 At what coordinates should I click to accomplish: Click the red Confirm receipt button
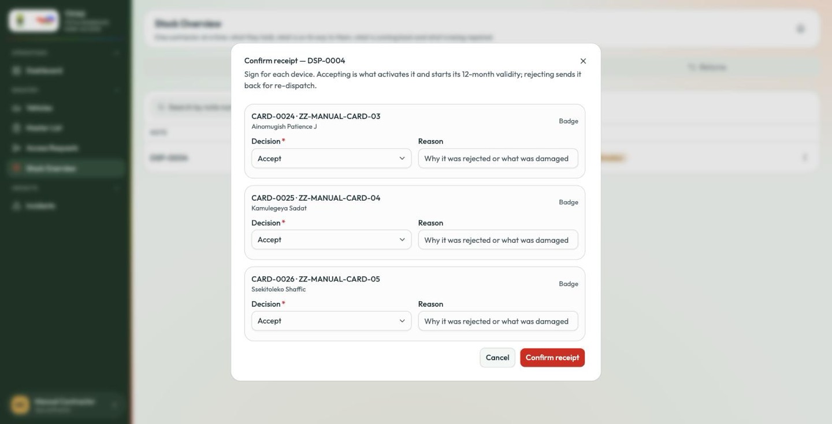tap(552, 358)
